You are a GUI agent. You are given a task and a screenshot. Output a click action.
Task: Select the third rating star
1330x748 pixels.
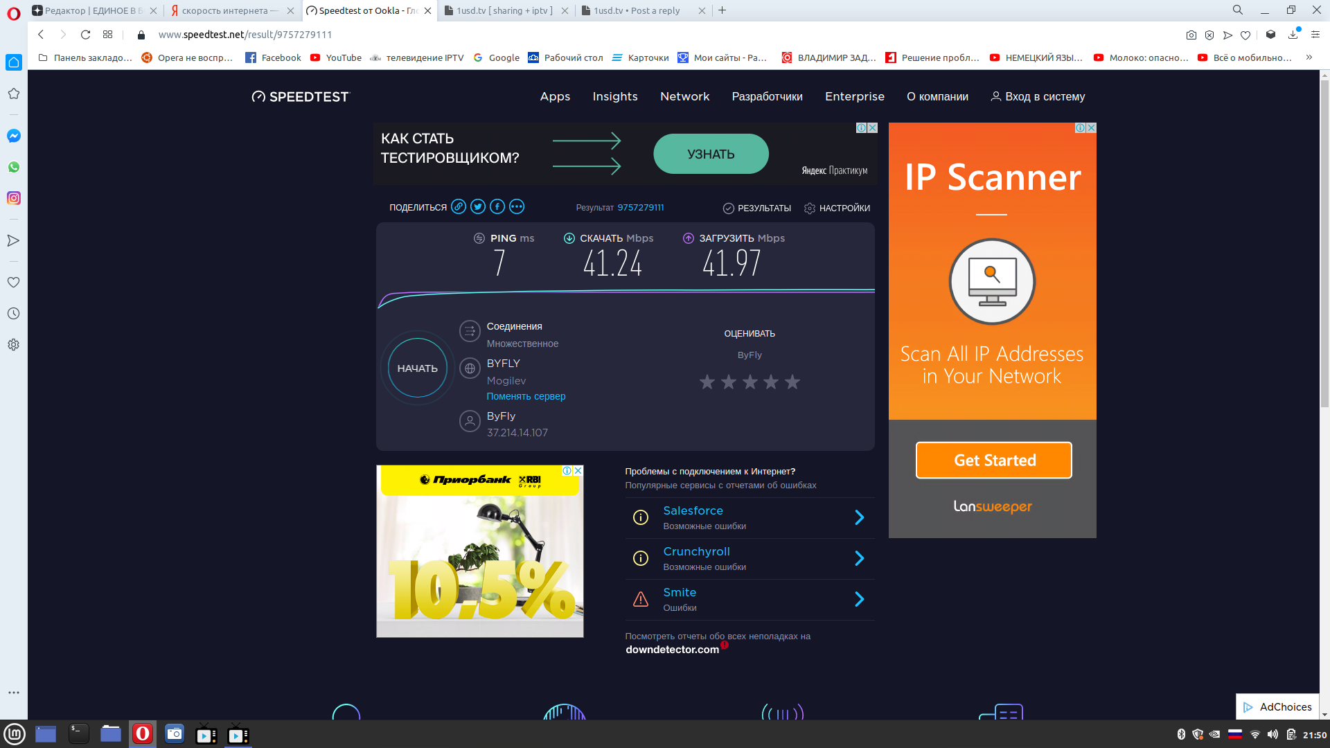coord(750,382)
